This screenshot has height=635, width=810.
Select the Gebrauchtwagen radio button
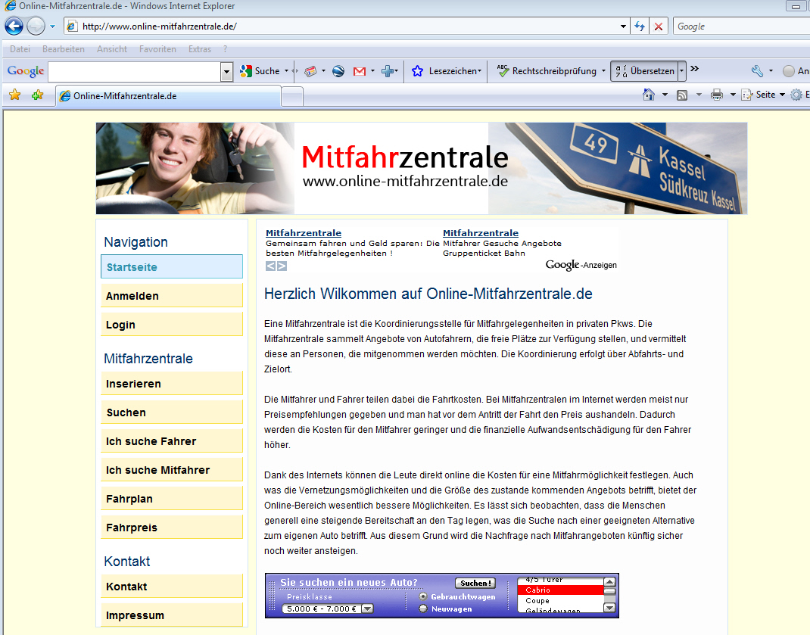click(x=423, y=596)
